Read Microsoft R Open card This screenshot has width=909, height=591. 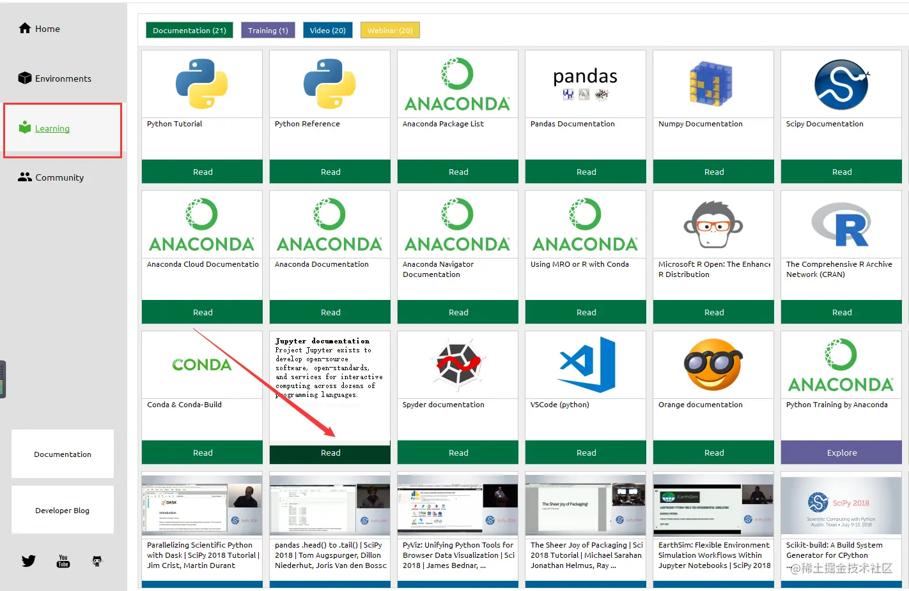point(713,312)
